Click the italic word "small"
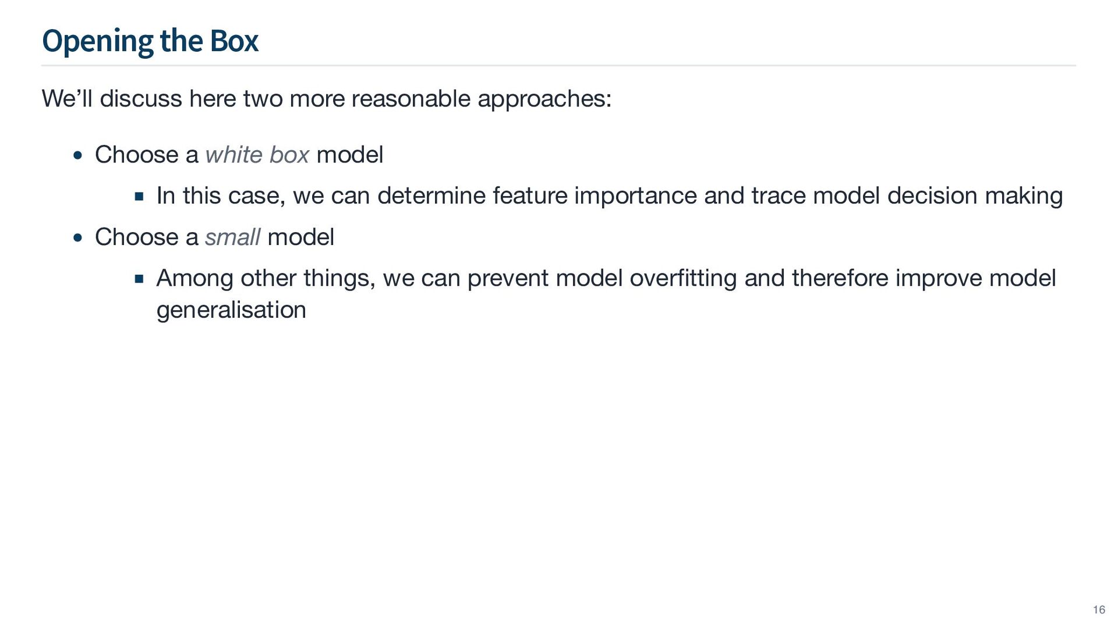This screenshot has width=1118, height=628. [232, 237]
